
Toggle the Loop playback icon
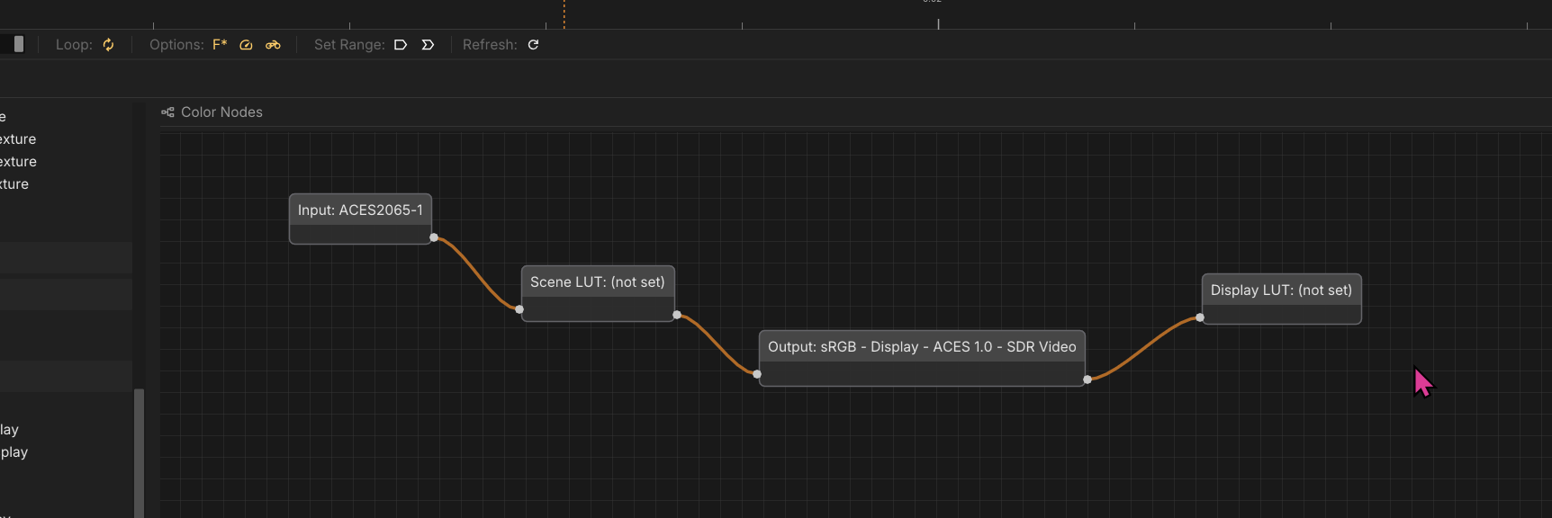108,45
